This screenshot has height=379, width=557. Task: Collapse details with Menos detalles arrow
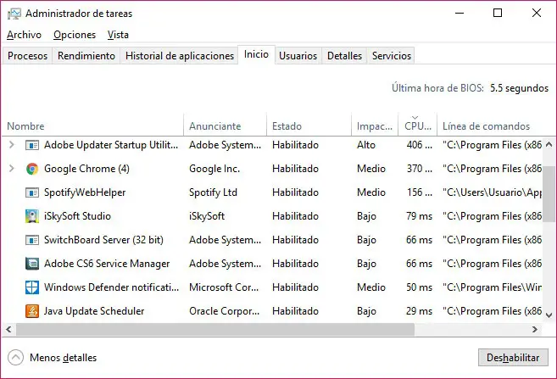[15, 357]
